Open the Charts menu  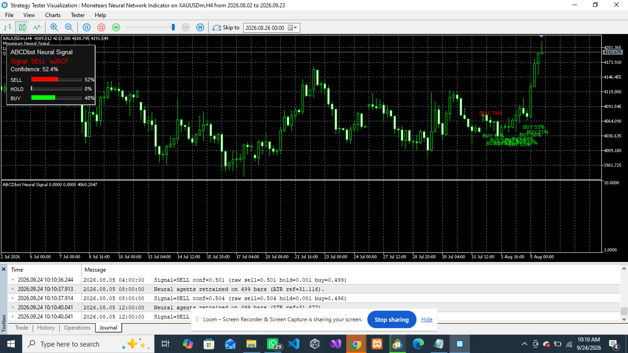pos(53,15)
